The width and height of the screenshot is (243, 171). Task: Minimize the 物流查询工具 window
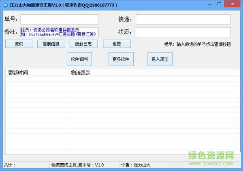pos(210,4)
